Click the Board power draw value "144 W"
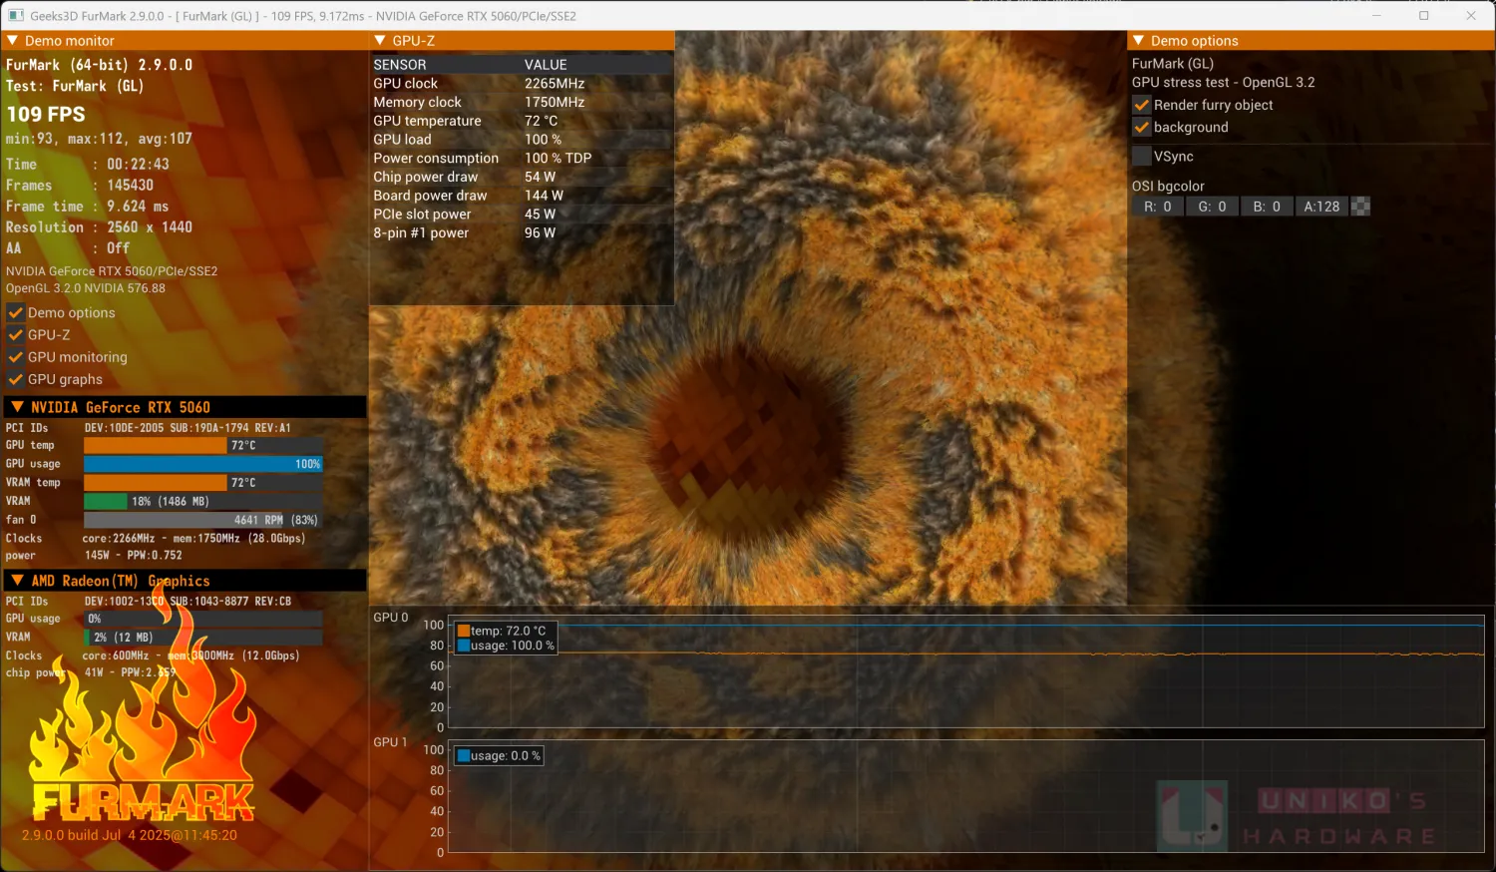 [544, 196]
